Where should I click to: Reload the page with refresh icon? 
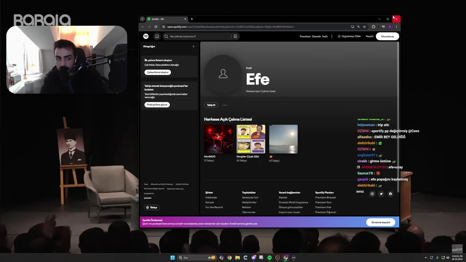[x=156, y=27]
